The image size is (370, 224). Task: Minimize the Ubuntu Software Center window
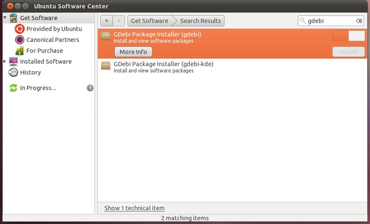tap(18, 6)
